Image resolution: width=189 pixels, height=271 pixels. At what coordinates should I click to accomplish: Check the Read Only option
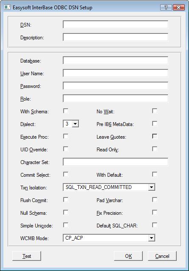coord(155,149)
